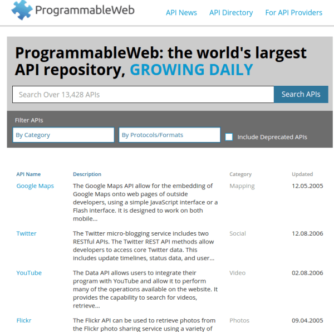The image size is (334, 332).
Task: Click the Updated column header
Action: pyautogui.click(x=302, y=174)
